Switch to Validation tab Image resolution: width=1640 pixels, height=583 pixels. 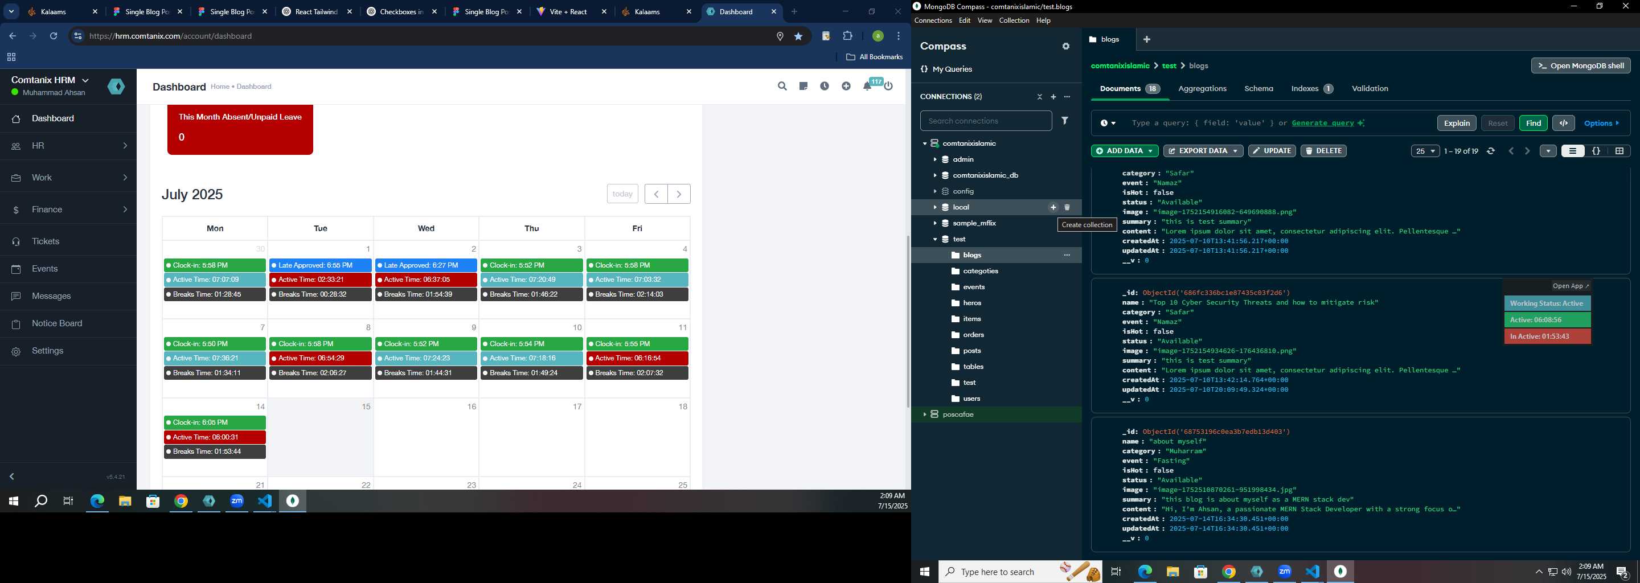point(1370,88)
